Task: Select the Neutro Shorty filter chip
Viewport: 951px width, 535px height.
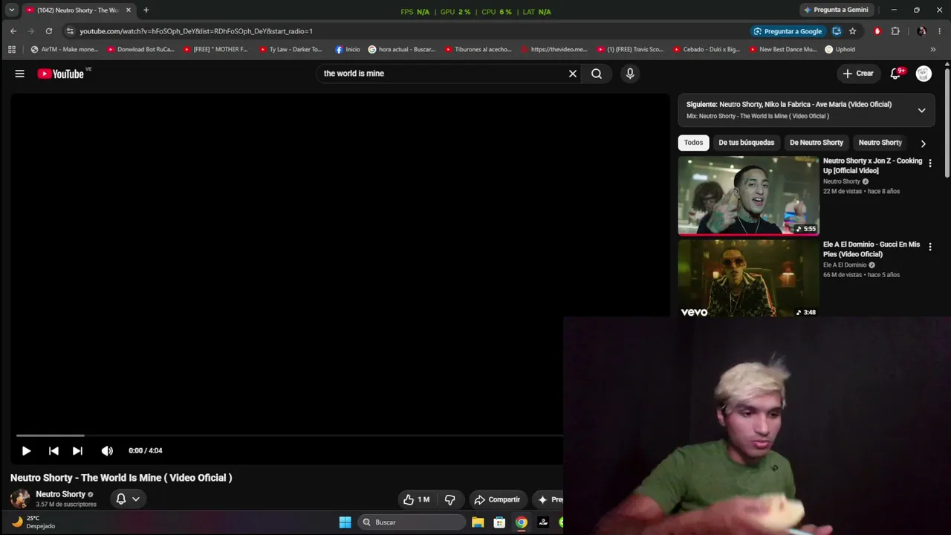Action: pyautogui.click(x=880, y=143)
